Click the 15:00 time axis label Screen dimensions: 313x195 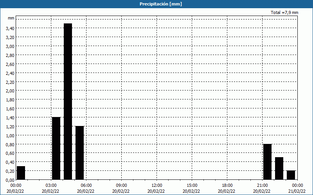click(x=192, y=186)
